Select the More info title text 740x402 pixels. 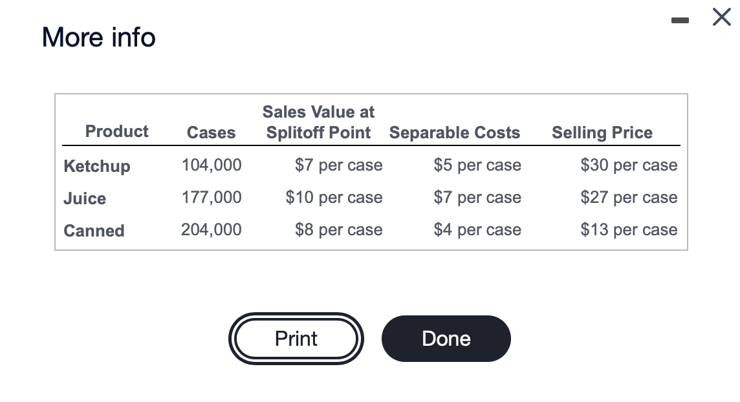(x=98, y=37)
